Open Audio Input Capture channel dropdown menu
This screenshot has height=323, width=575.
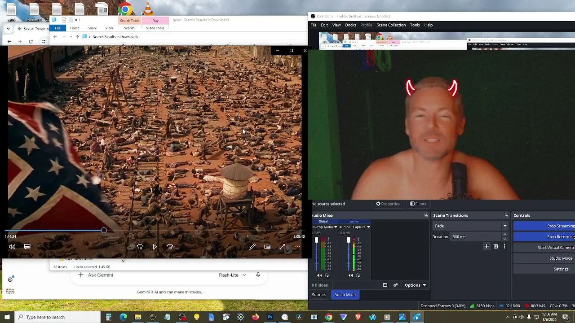(368, 227)
